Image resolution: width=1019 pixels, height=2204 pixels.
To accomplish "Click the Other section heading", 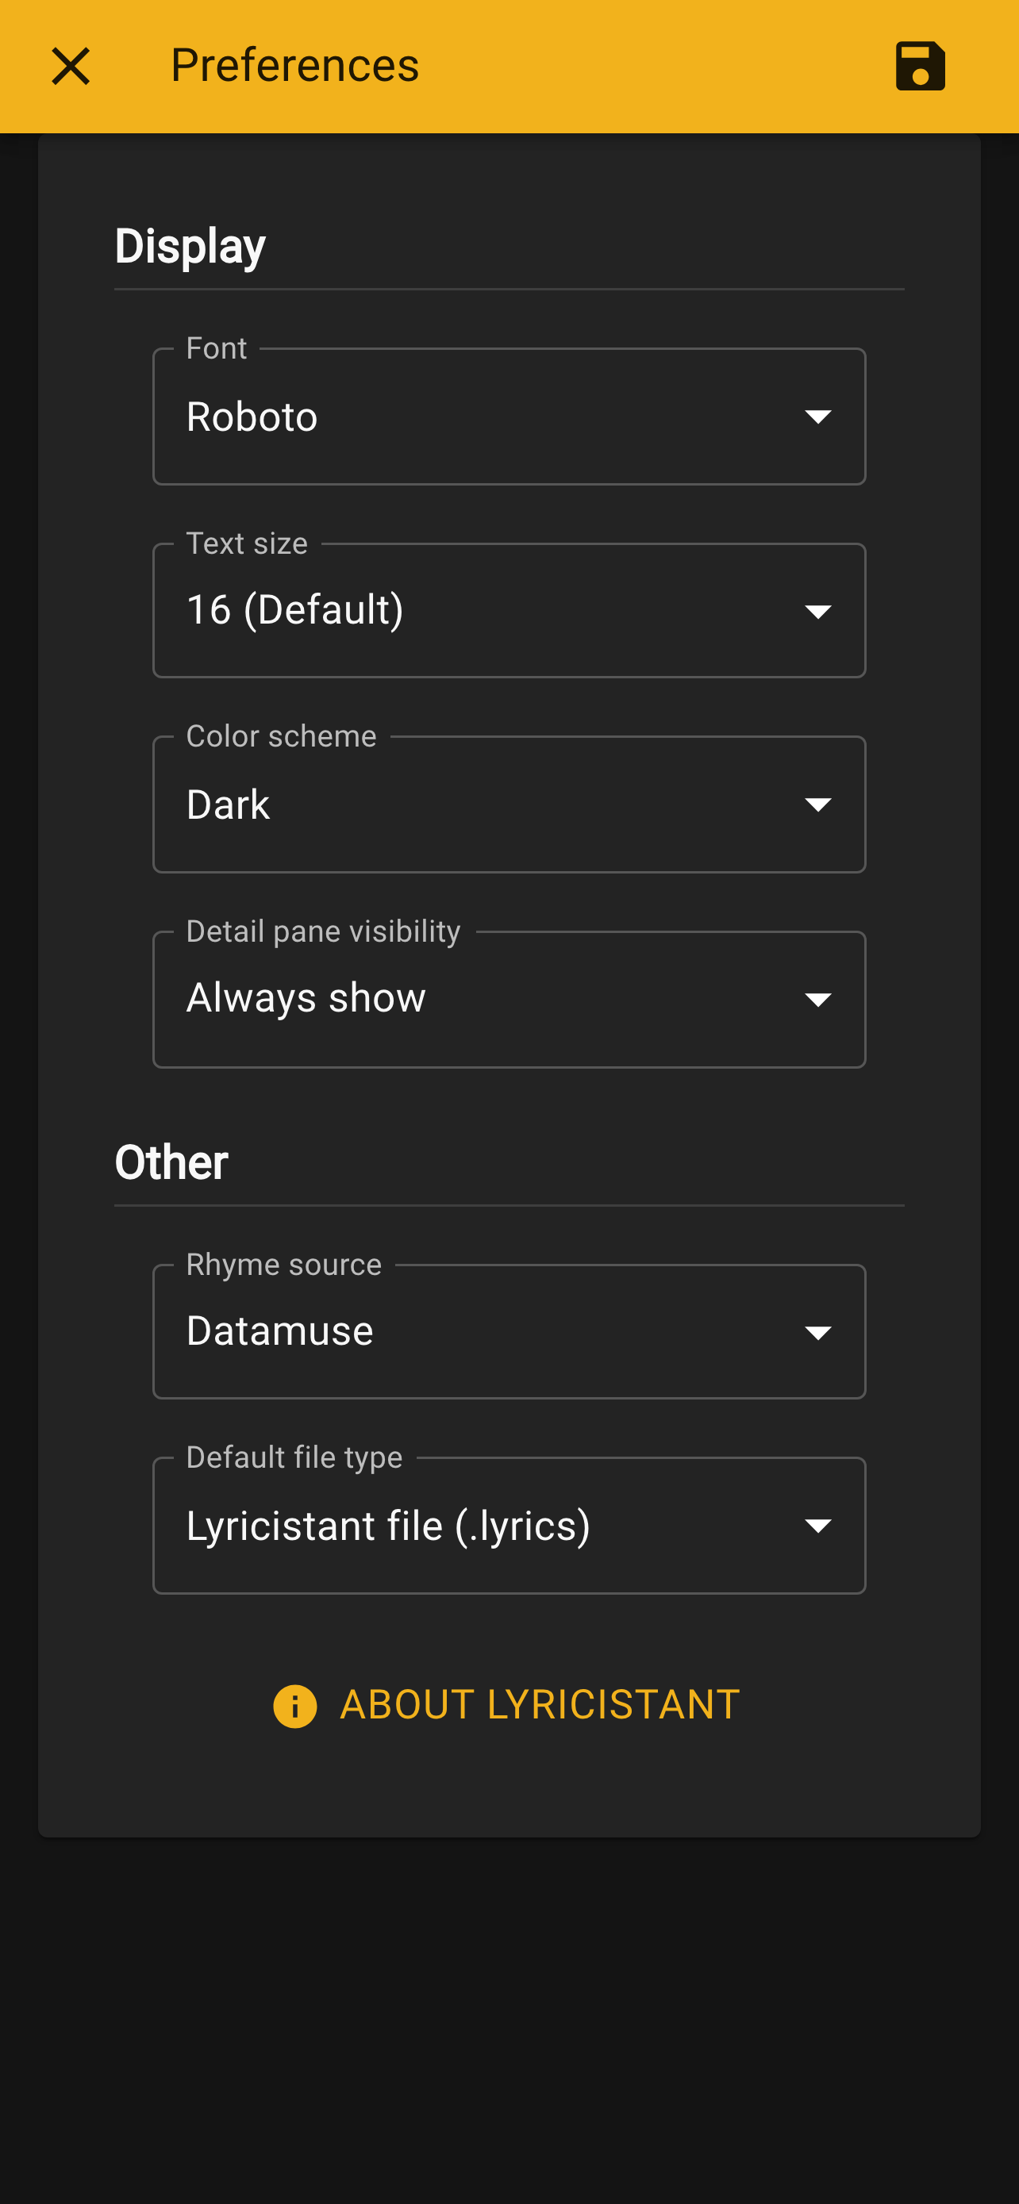I will (x=171, y=1162).
